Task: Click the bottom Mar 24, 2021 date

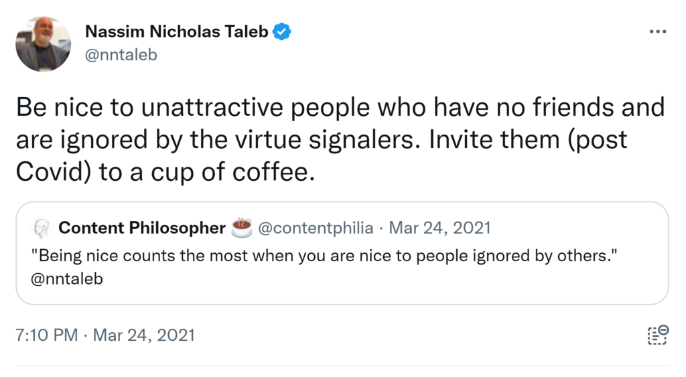Action: [x=144, y=334]
